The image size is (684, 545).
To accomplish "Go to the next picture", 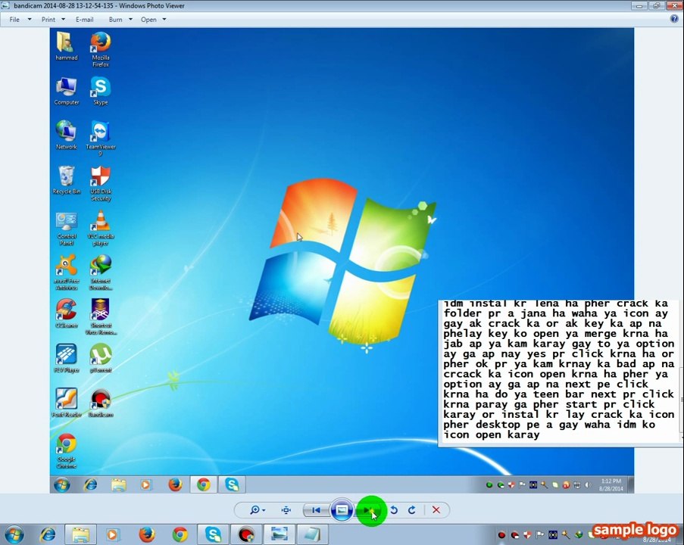I will pyautogui.click(x=369, y=510).
